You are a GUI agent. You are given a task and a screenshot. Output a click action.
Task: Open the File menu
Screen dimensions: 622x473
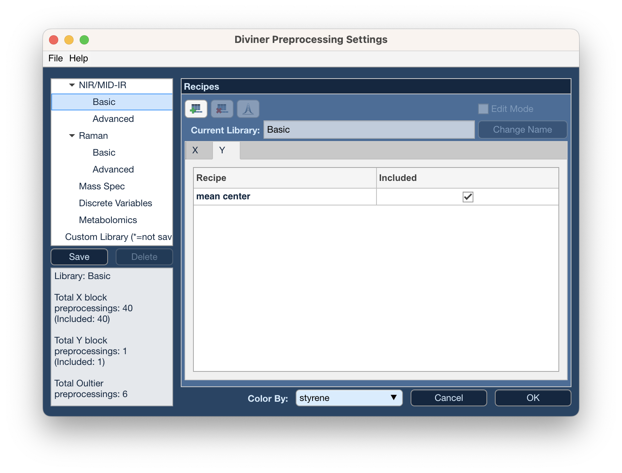pyautogui.click(x=56, y=58)
